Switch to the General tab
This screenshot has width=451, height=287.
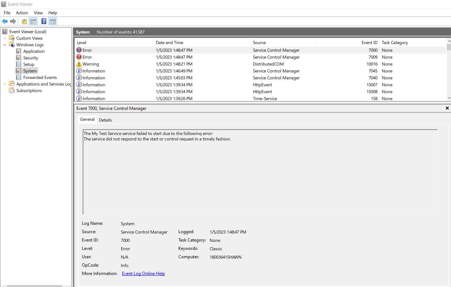[x=87, y=119]
